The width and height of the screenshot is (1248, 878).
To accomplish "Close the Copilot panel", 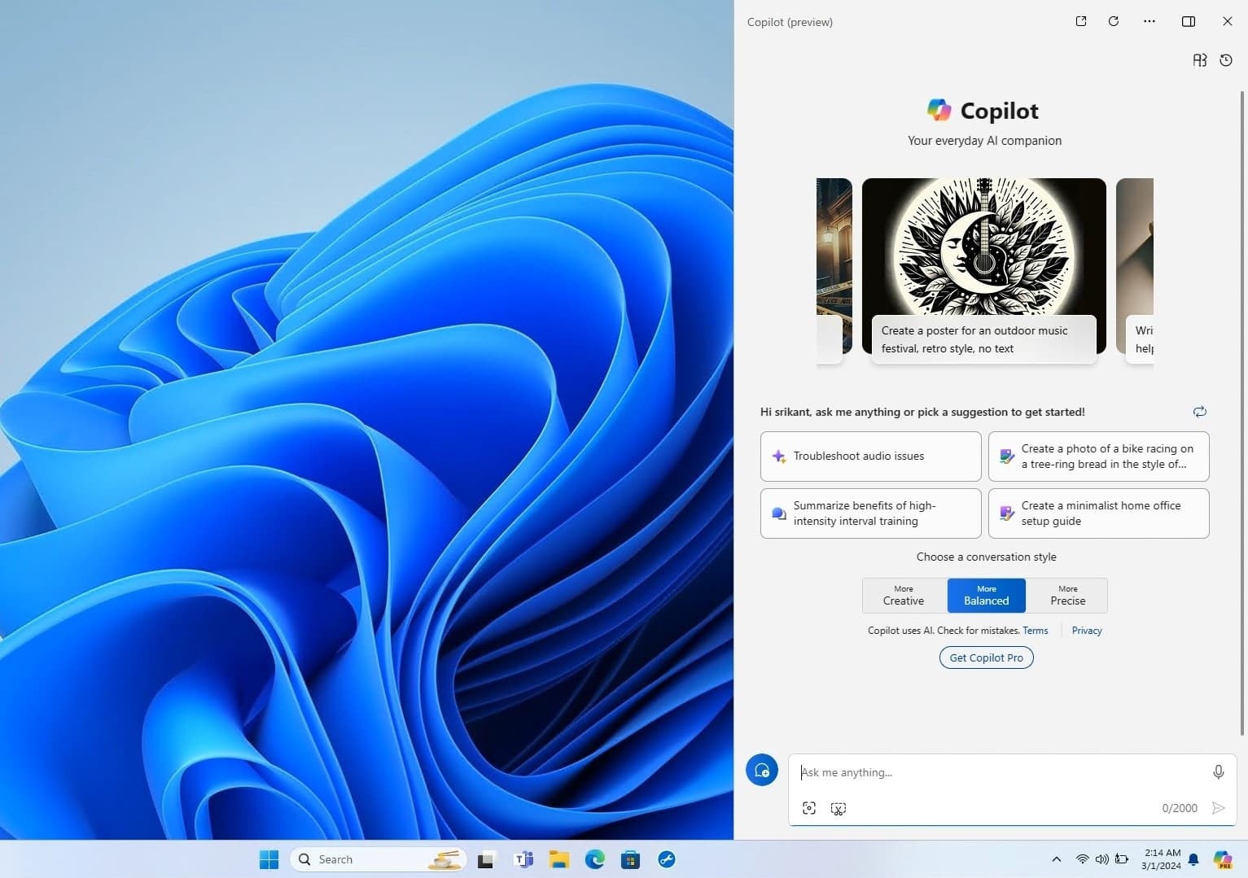I will pyautogui.click(x=1228, y=21).
